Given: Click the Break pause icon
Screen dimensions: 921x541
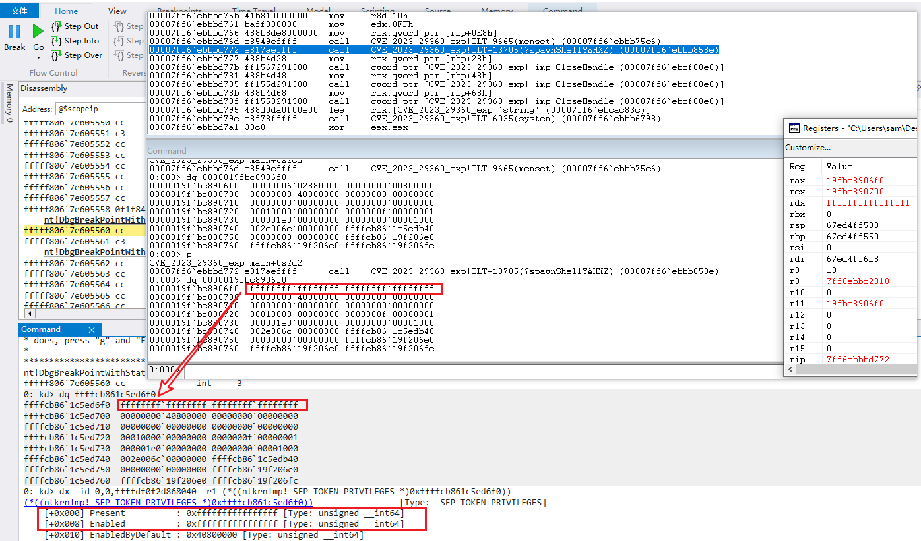Looking at the screenshot, I should pos(15,31).
